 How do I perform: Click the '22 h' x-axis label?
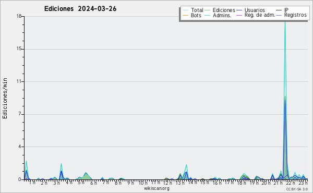(x=291, y=183)
